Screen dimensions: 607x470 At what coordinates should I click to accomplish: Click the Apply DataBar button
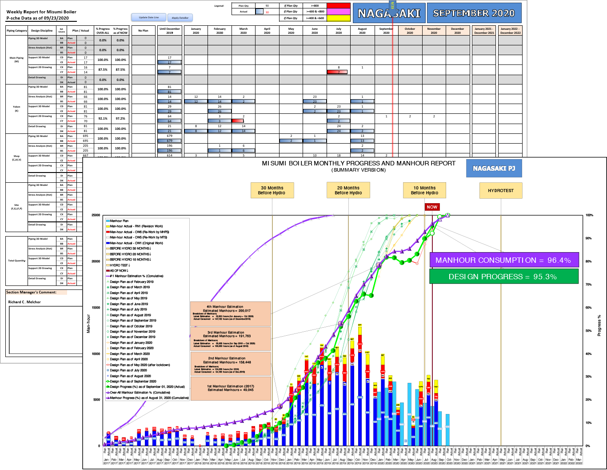180,18
